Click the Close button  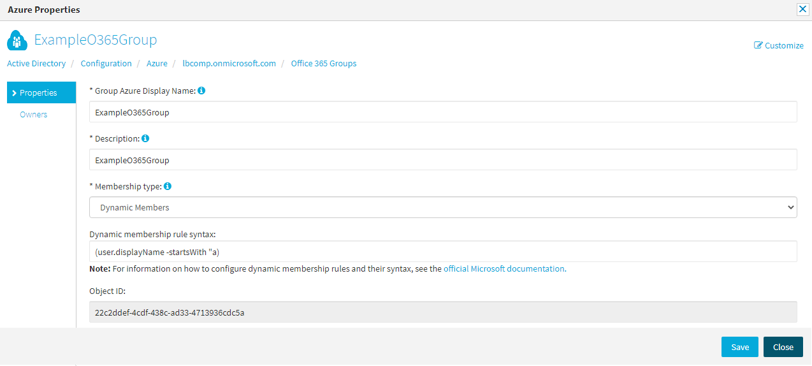[783, 347]
